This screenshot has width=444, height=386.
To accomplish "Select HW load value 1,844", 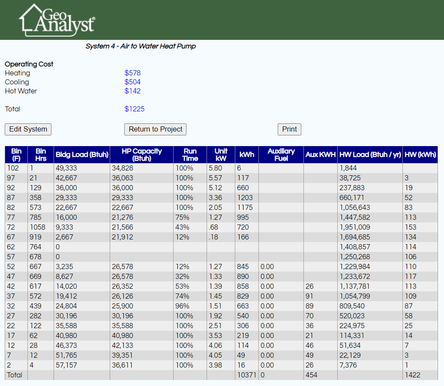I will click(348, 168).
